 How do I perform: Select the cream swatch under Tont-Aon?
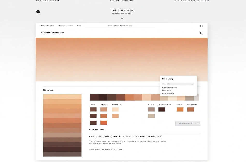(x=115, y=110)
